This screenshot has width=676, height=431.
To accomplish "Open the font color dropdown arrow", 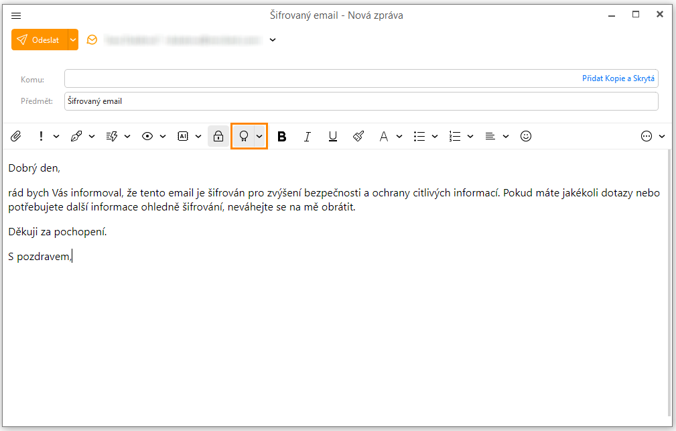I will 399,136.
